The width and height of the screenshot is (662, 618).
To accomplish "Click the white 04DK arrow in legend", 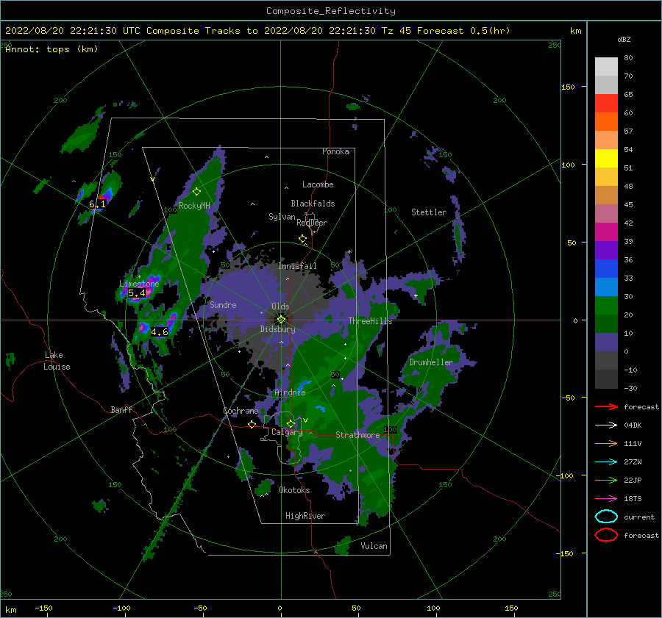I will 606,425.
